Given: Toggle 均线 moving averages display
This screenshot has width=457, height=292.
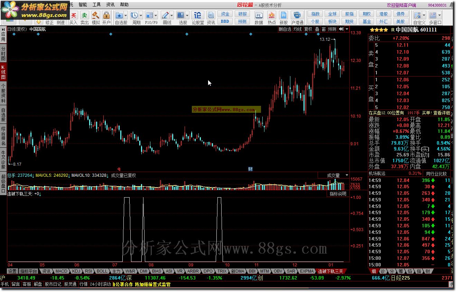Looking at the screenshot, I should 297,29.
